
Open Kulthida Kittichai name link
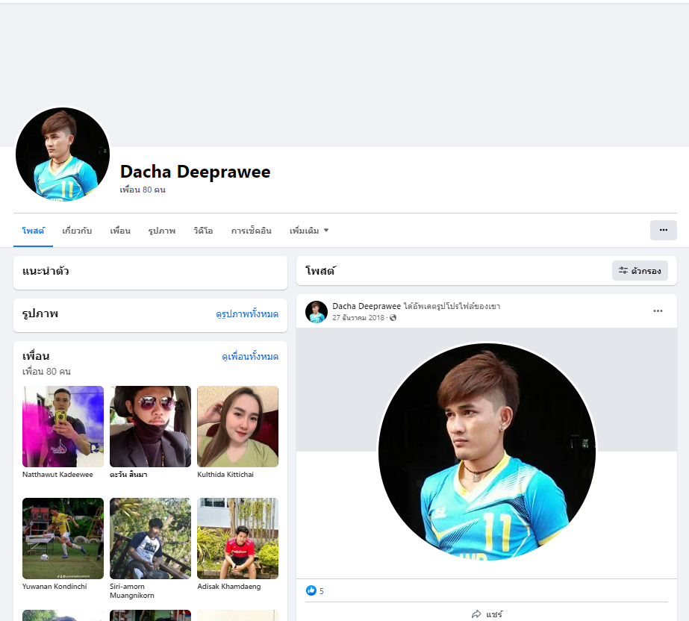pyautogui.click(x=225, y=474)
